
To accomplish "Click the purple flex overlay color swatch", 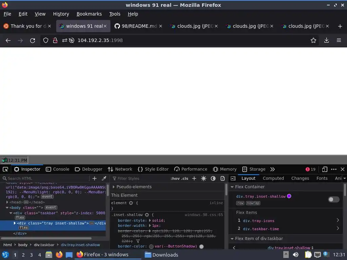I will (289, 196).
